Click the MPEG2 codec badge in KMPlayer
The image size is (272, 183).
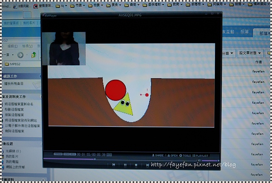click(x=58, y=154)
